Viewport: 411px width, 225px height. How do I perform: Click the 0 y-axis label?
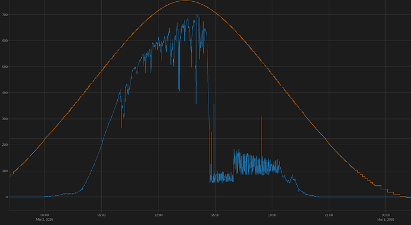point(7,197)
